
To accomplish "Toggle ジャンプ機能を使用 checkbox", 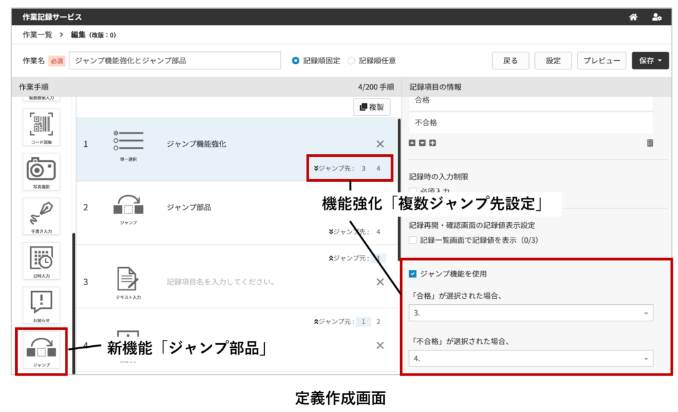I will point(413,274).
